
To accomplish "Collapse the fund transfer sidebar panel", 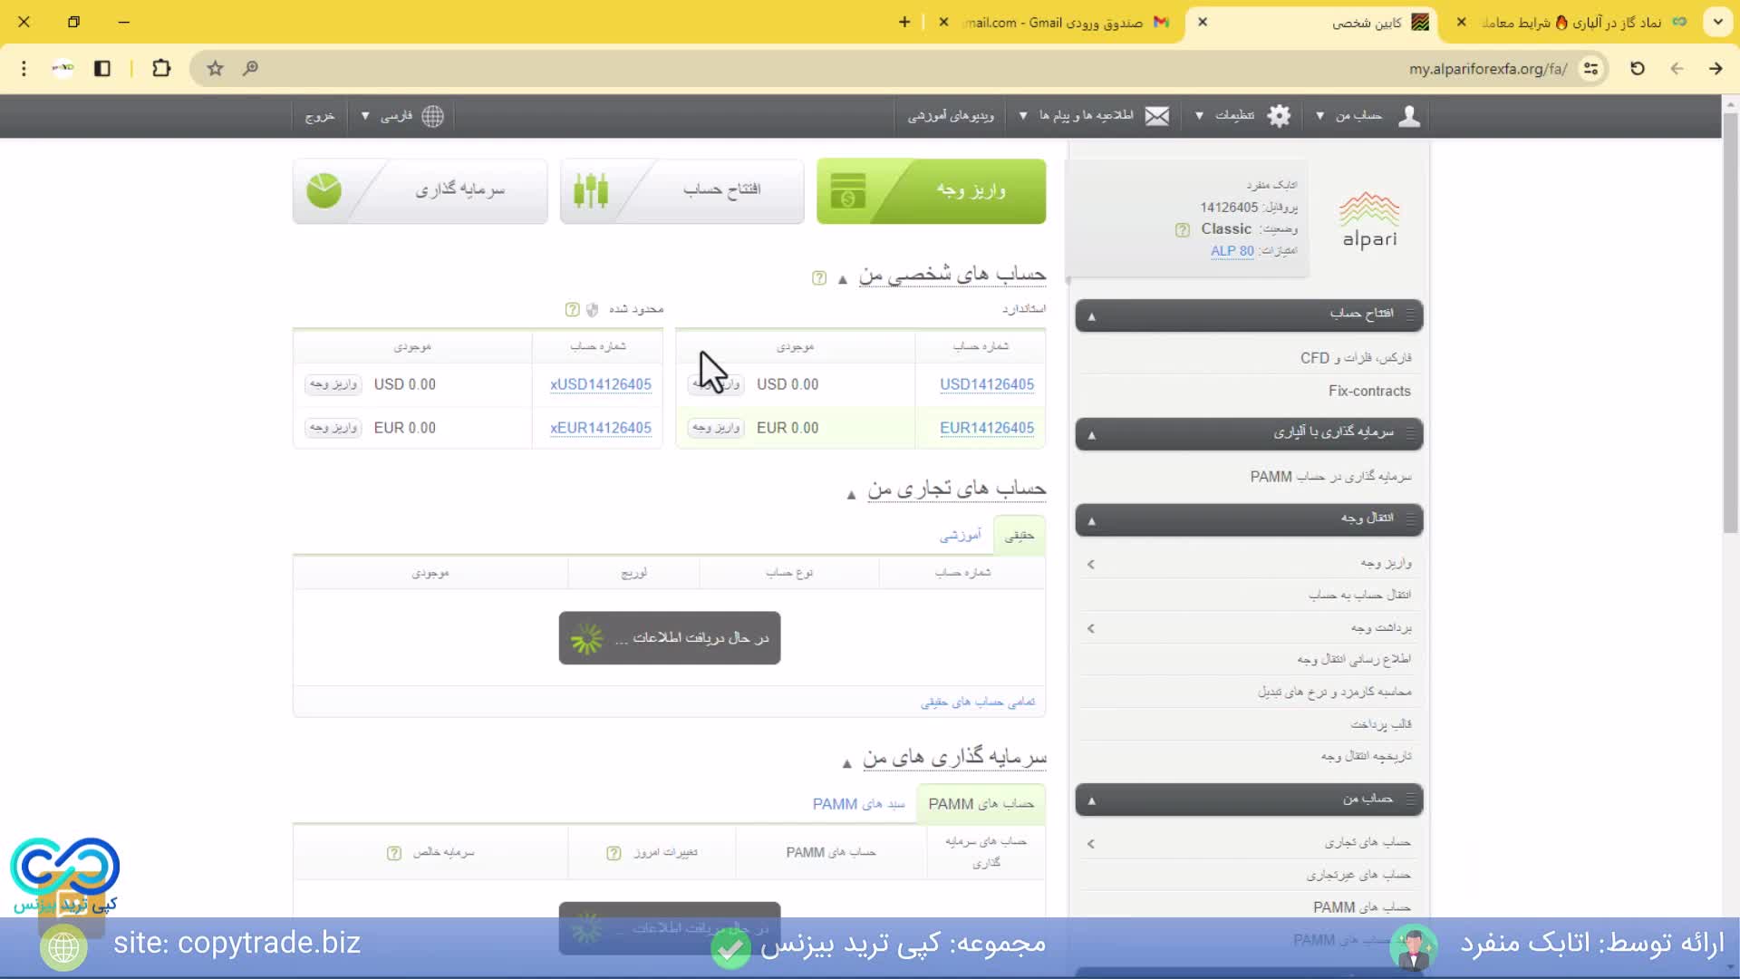I will pos(1091,520).
